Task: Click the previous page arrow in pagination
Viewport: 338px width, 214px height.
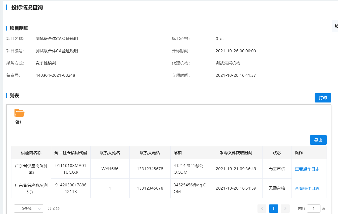Action: [262, 208]
